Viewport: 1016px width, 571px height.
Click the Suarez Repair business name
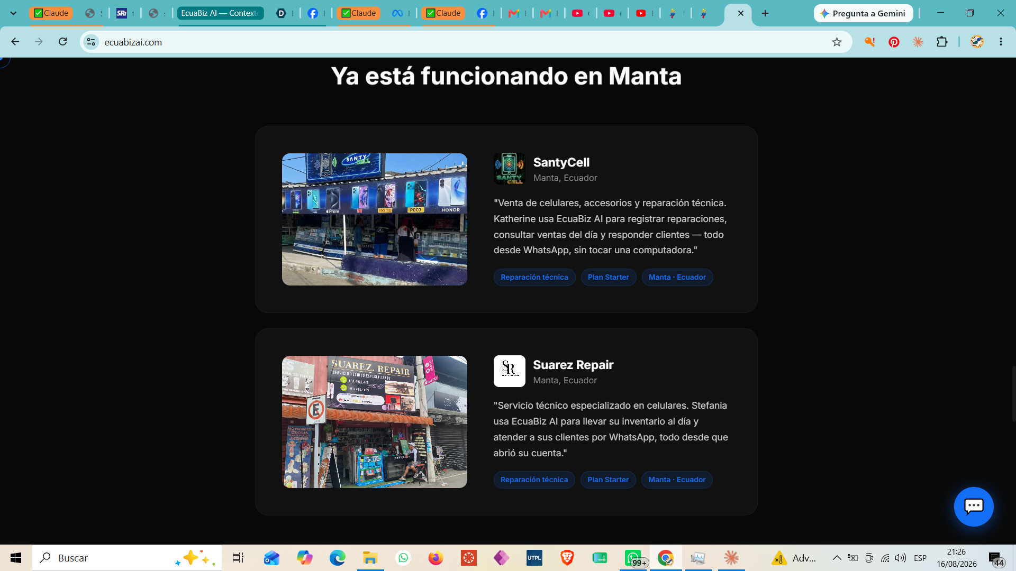[573, 365]
